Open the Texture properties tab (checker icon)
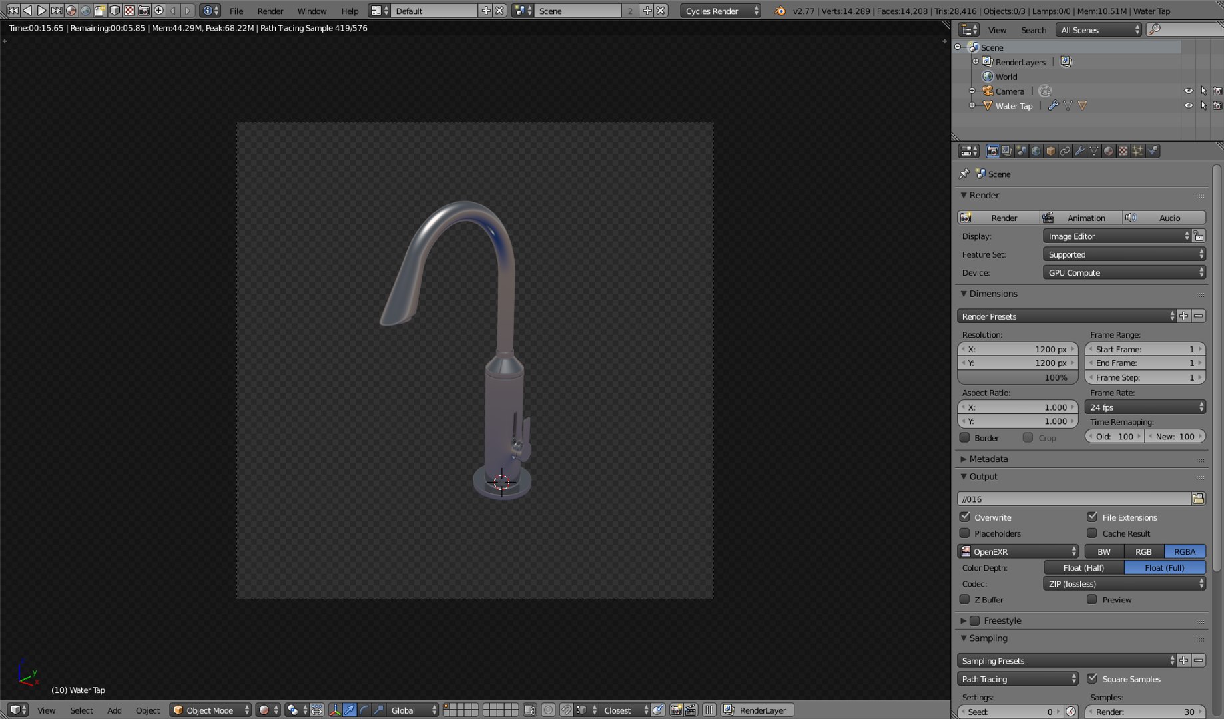The width and height of the screenshot is (1224, 719). tap(1123, 151)
